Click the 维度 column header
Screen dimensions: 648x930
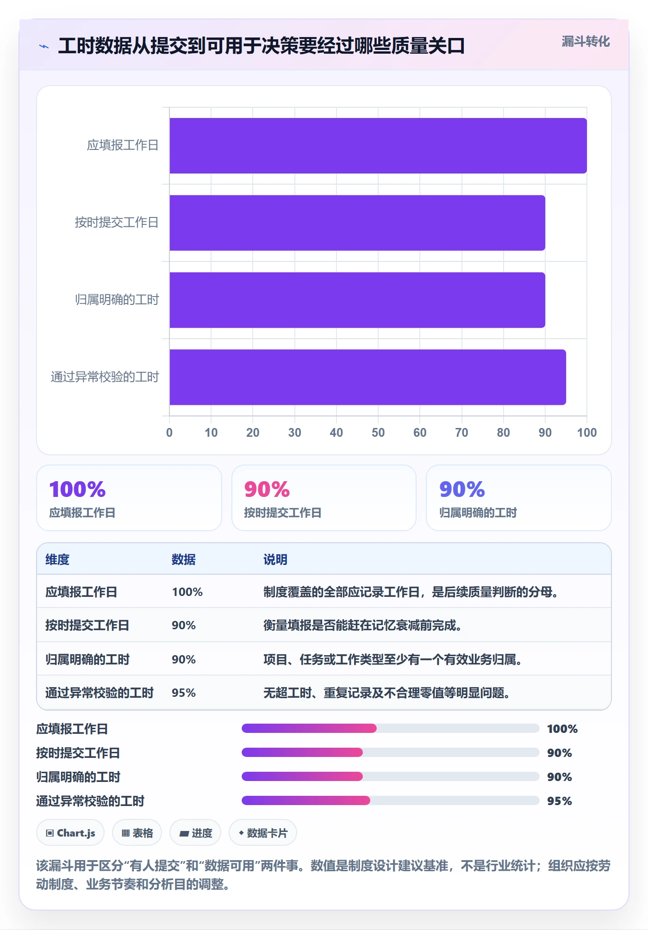(x=57, y=559)
